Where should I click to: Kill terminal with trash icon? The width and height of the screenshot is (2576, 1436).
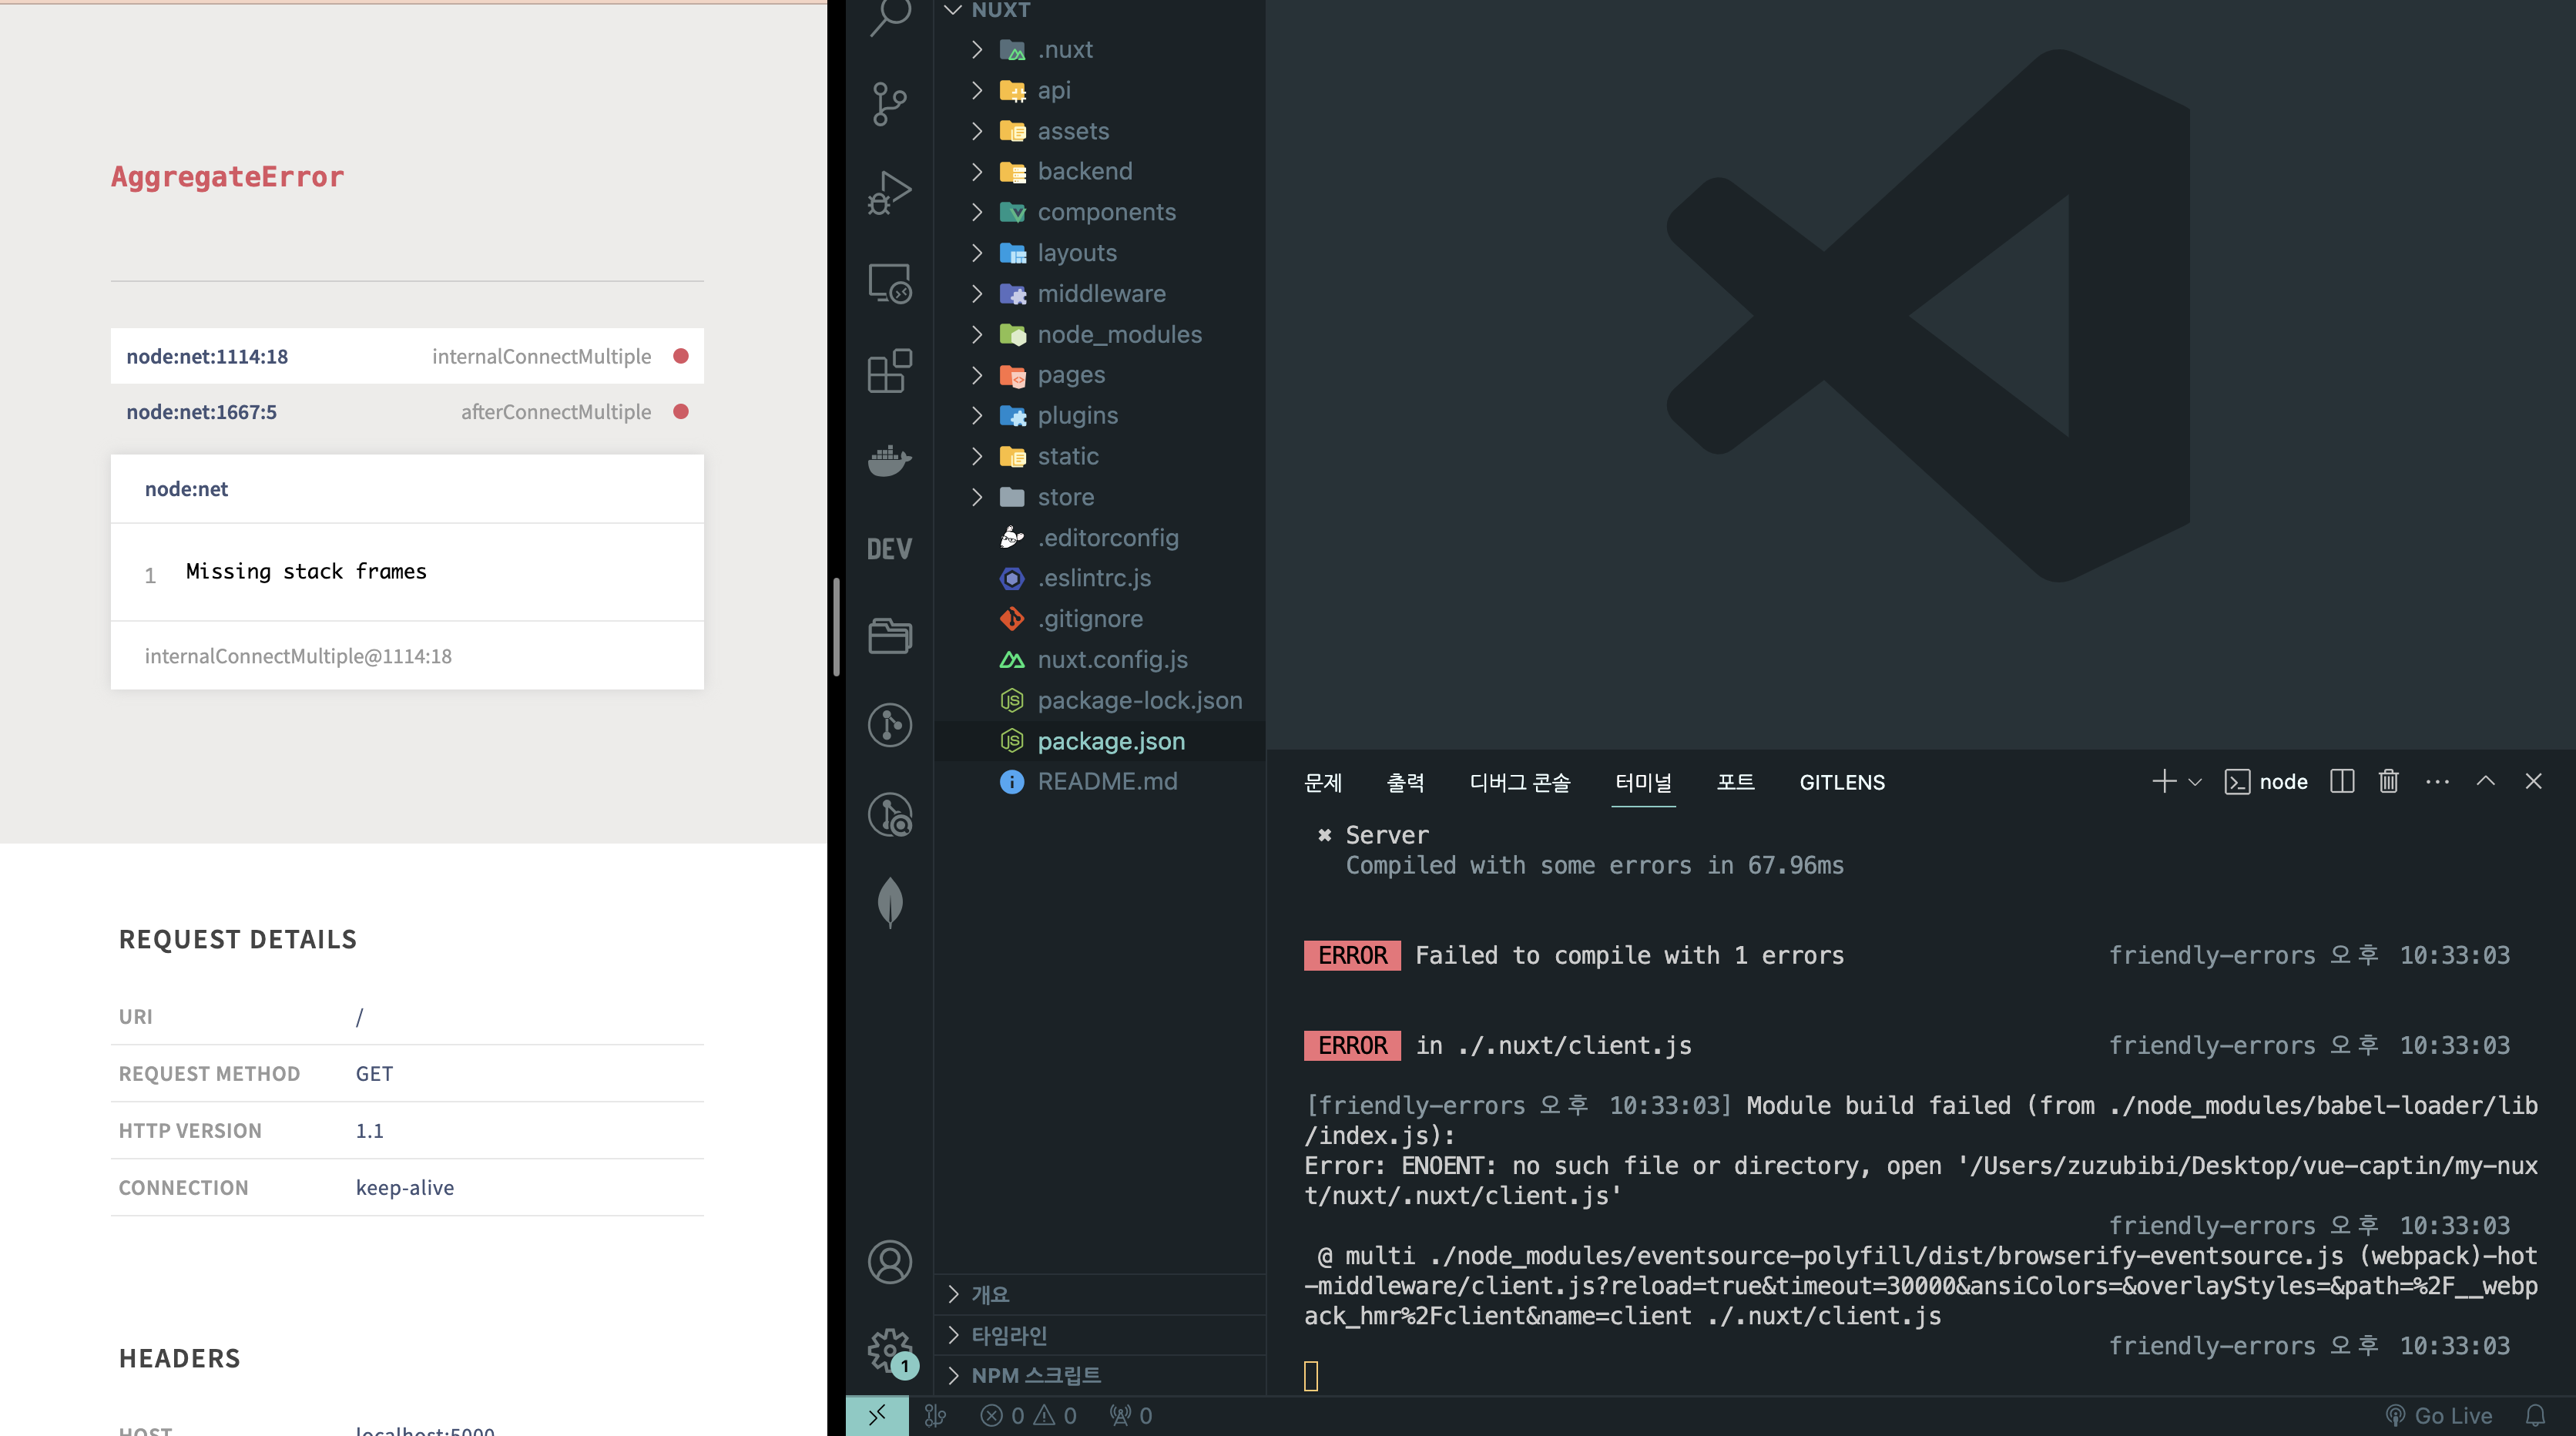tap(2388, 781)
